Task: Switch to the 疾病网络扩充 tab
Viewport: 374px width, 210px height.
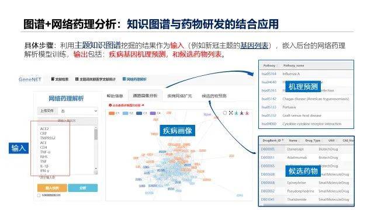Action: coord(179,96)
